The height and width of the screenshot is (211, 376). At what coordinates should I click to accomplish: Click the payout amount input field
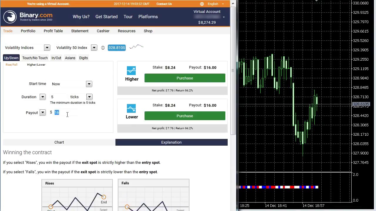pyautogui.click(x=65, y=113)
